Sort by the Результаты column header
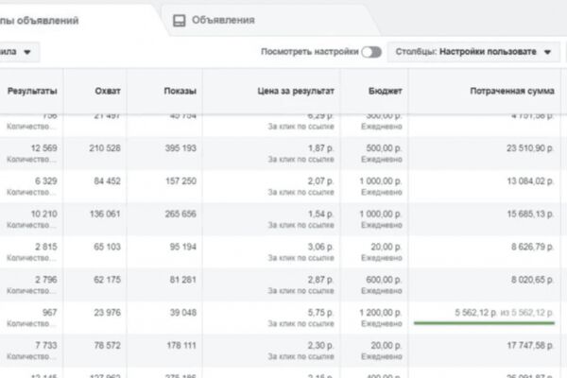Image resolution: width=567 pixels, height=378 pixels. [x=32, y=91]
